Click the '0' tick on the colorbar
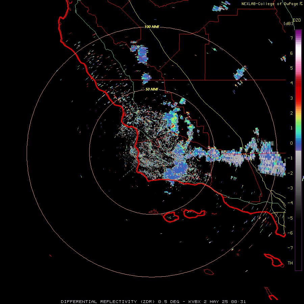Image resolution: width=304 pixels, height=304 pixels. coord(292,143)
